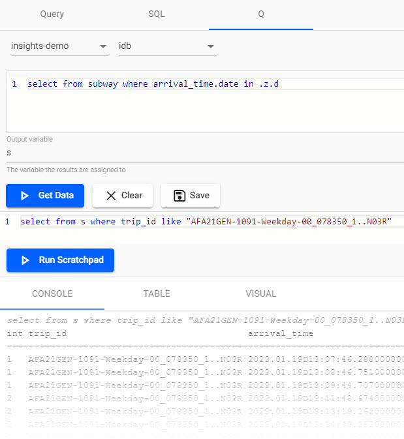The height and width of the screenshot is (439, 404).
Task: Click the play icon on Get Data
Action: pos(25,196)
